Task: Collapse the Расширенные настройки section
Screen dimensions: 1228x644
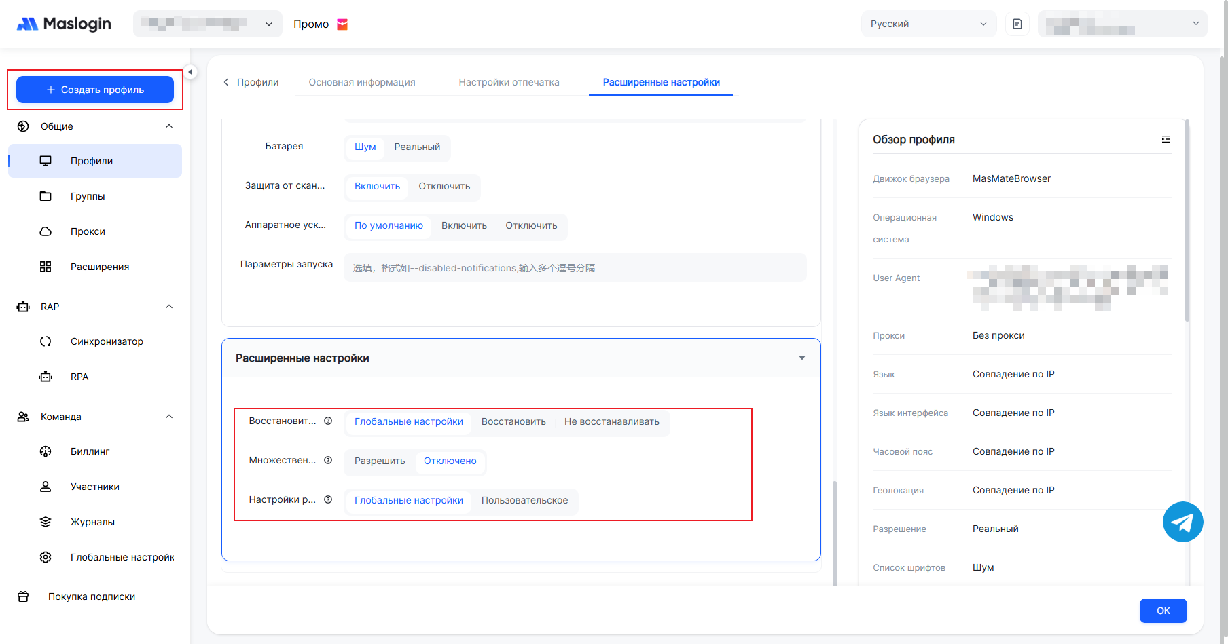Action: click(801, 358)
